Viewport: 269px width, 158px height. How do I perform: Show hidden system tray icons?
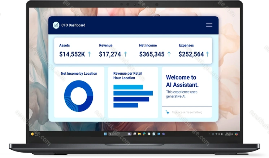(209, 134)
